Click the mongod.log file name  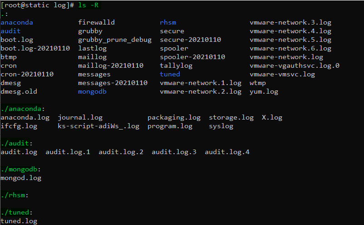pyautogui.click(x=21, y=178)
